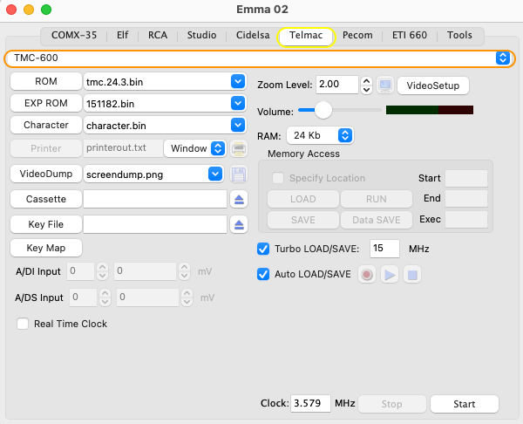The height and width of the screenshot is (424, 523).
Task: Expand the EXP ROM 151182.bin dropdown
Action: tap(238, 103)
